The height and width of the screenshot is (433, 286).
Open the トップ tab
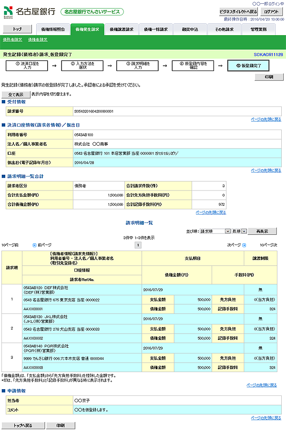click(18, 29)
